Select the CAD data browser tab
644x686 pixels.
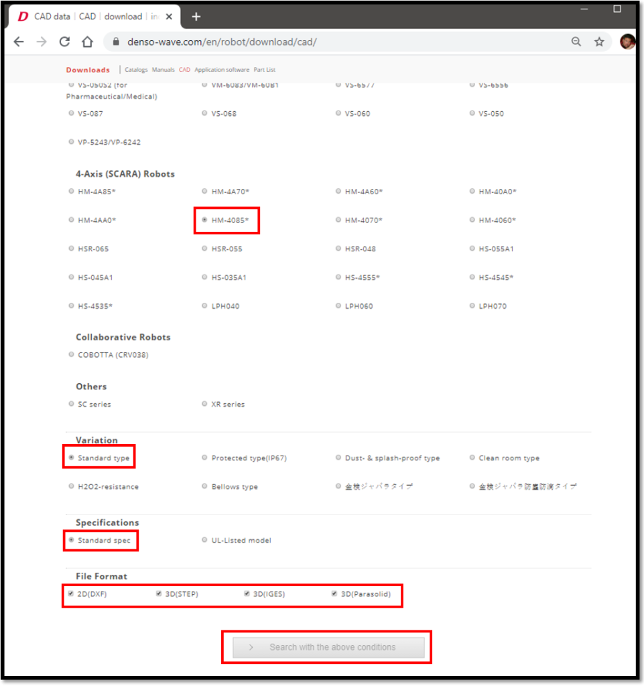pyautogui.click(x=94, y=17)
